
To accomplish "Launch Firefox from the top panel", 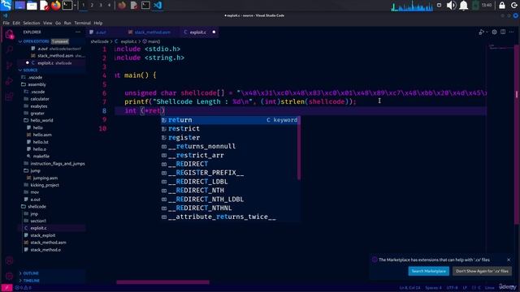I will 56,6.
